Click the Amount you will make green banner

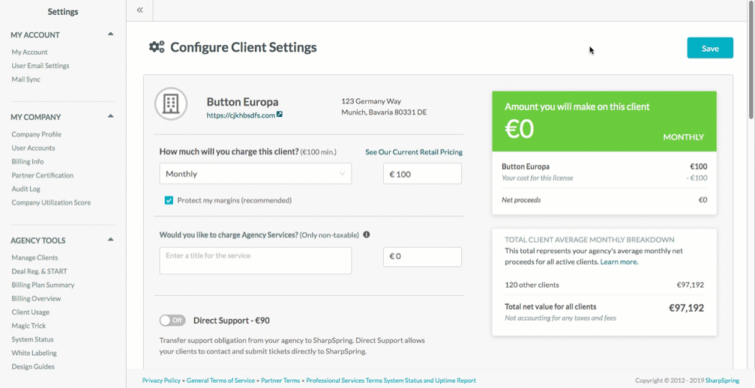tap(604, 121)
